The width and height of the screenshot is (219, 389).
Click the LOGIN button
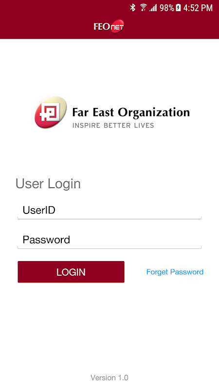tap(71, 272)
